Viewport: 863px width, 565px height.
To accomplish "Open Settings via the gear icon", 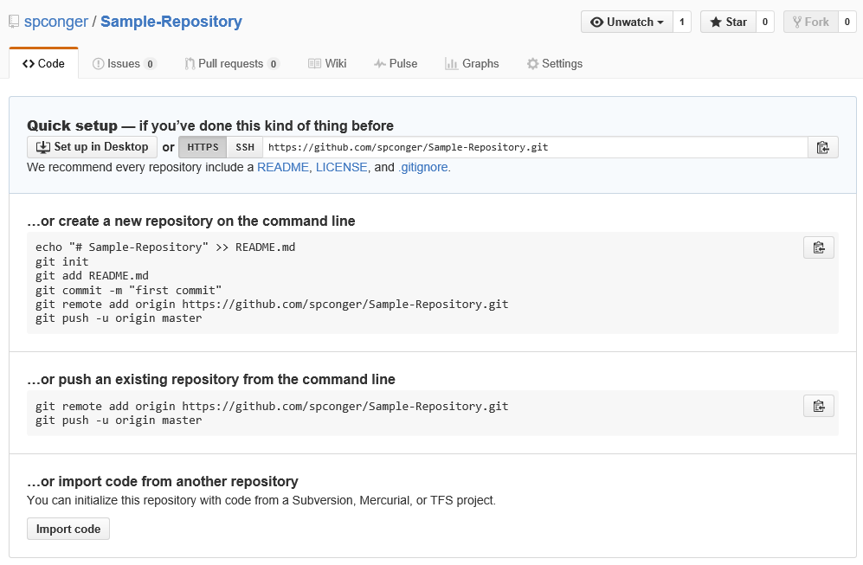I will click(532, 63).
